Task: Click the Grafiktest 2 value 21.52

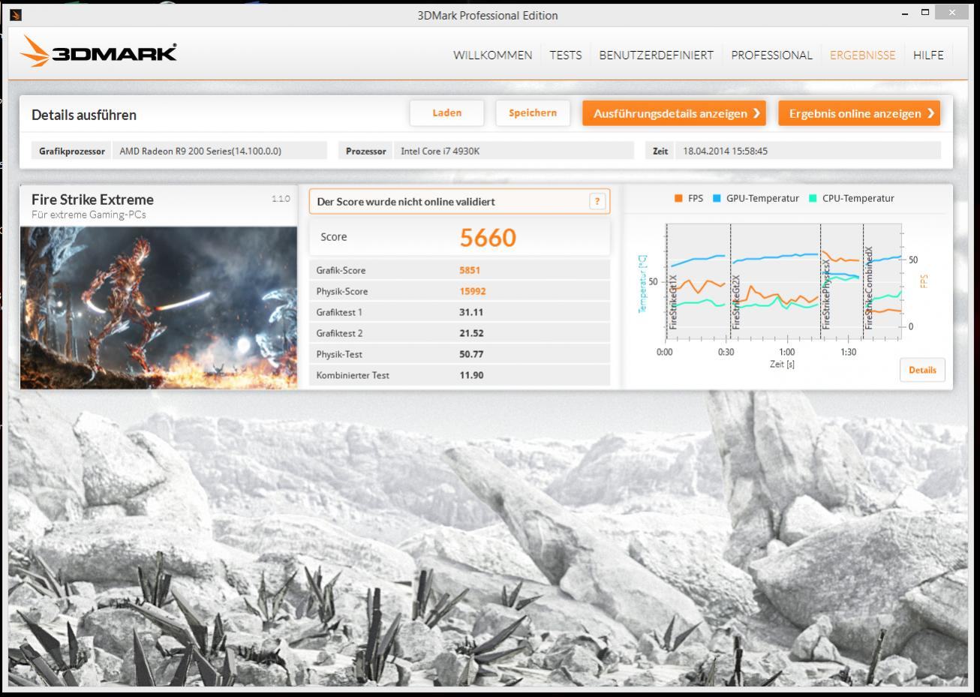Action: point(471,333)
